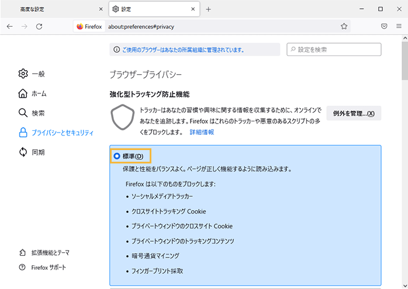
Task: Click the Firefox サポート help icon
Action: [x=23, y=267]
